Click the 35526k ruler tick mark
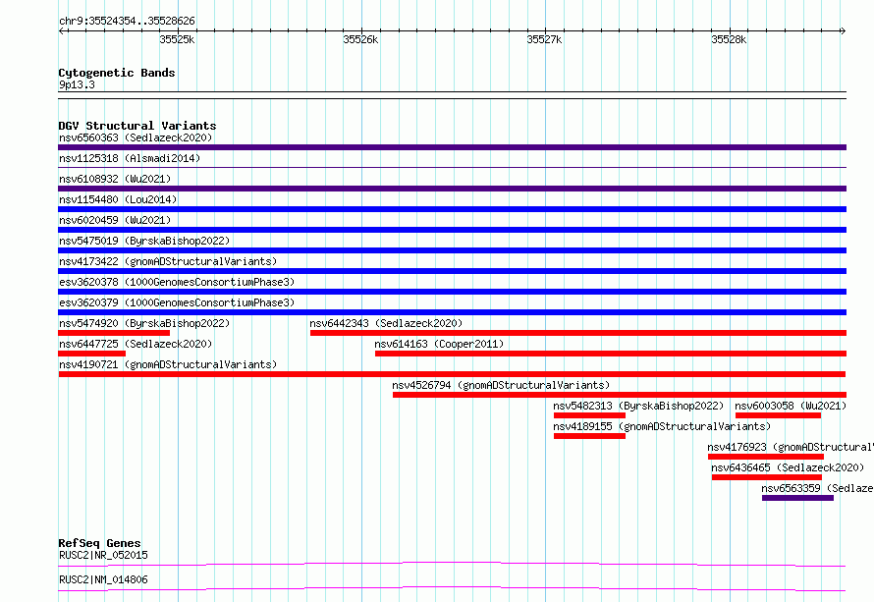874x602 pixels. pos(361,31)
